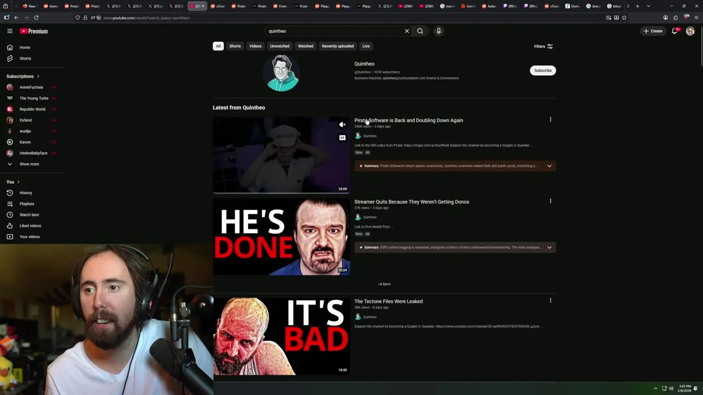Open a new browser tab
The image size is (703, 395).
637,6
